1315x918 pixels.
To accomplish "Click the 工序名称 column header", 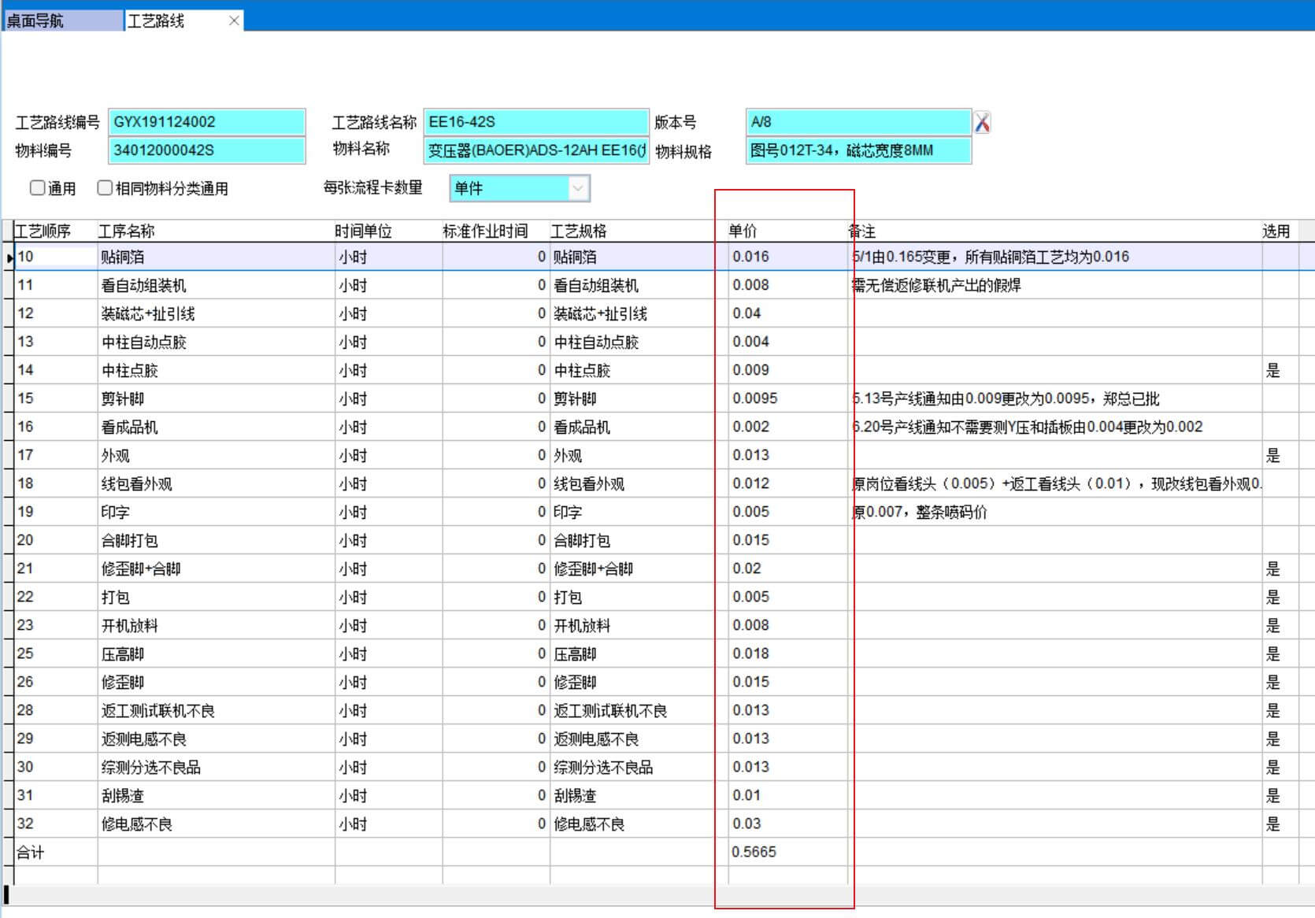I will (x=127, y=231).
